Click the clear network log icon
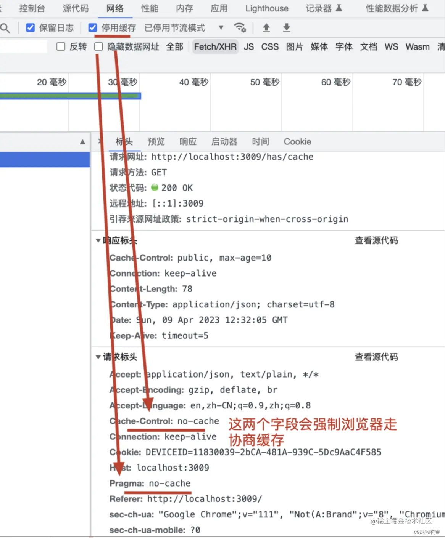The height and width of the screenshot is (538, 445). click(x=442, y=46)
